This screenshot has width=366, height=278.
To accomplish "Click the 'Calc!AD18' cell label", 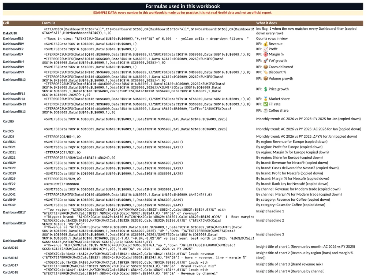I will 11,273.
